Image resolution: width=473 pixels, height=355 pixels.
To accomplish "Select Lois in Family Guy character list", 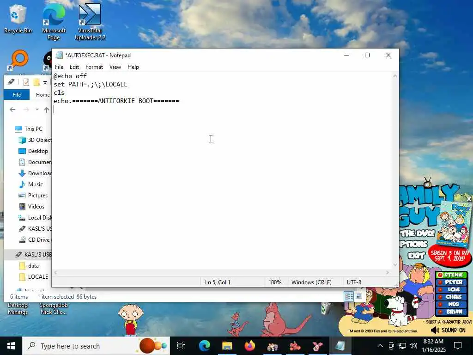I will (x=451, y=289).
